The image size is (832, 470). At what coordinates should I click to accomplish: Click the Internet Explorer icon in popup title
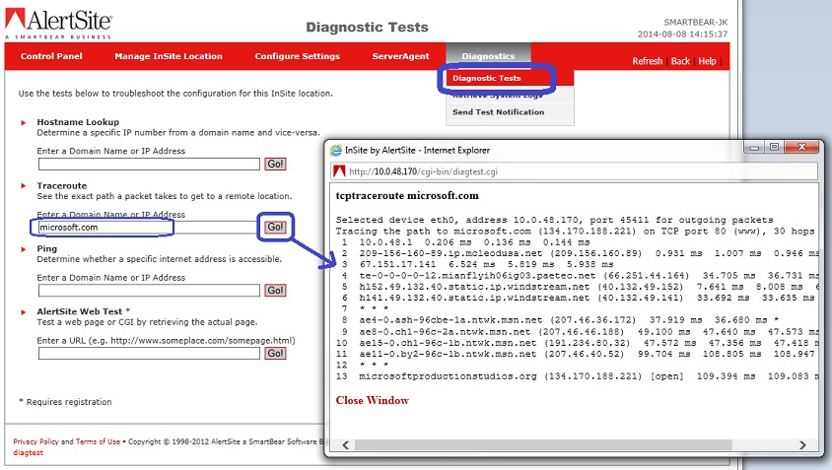[x=336, y=150]
